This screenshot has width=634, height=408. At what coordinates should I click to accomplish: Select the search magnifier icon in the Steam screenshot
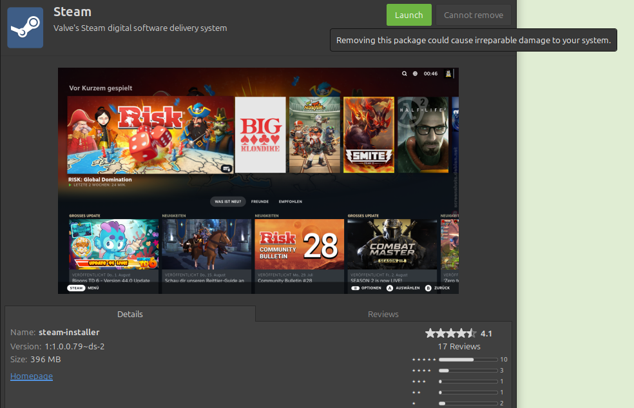pos(404,73)
